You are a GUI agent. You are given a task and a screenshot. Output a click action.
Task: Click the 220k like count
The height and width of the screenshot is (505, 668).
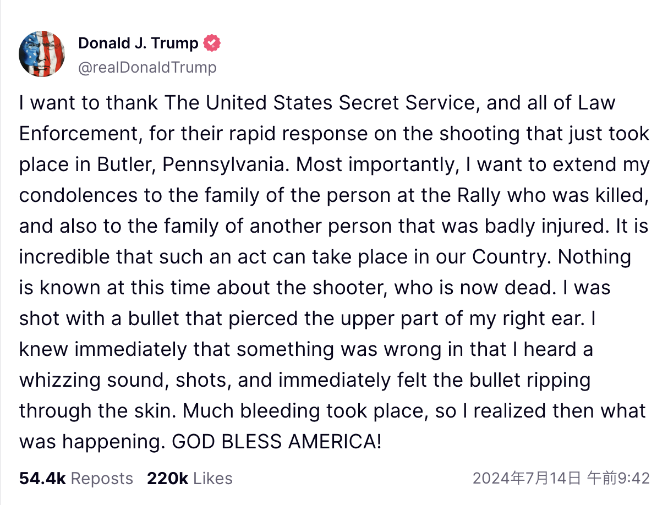(x=167, y=479)
